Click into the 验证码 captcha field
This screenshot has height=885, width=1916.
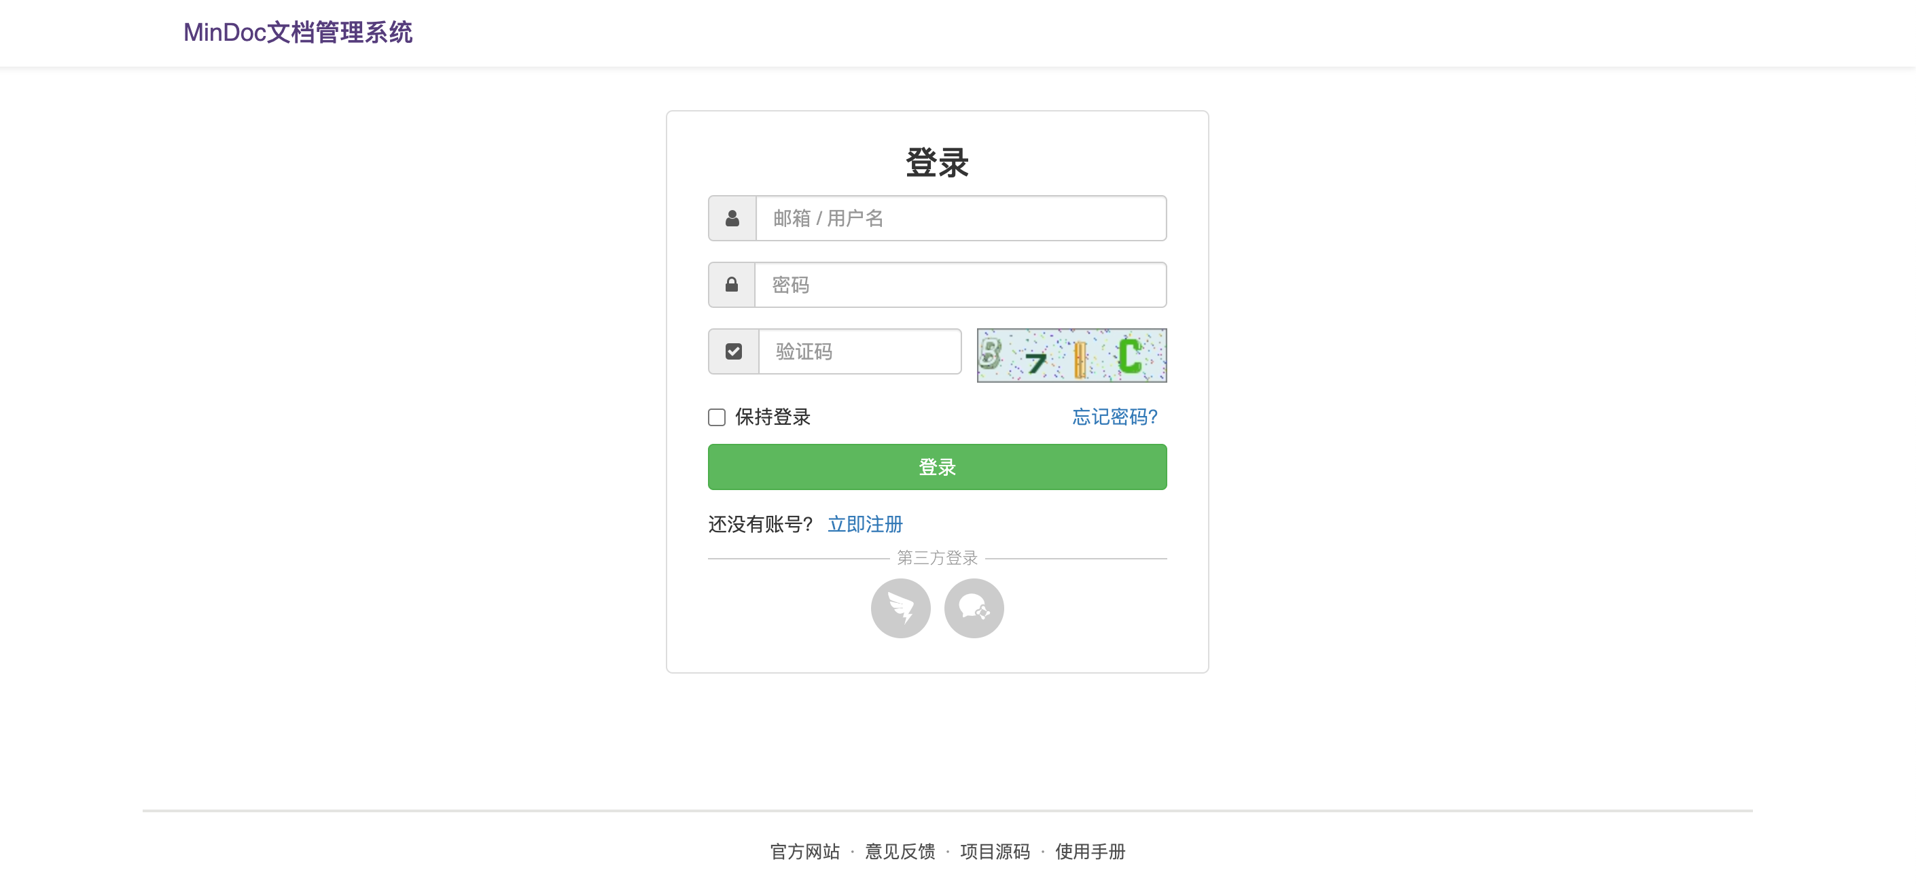pos(859,351)
